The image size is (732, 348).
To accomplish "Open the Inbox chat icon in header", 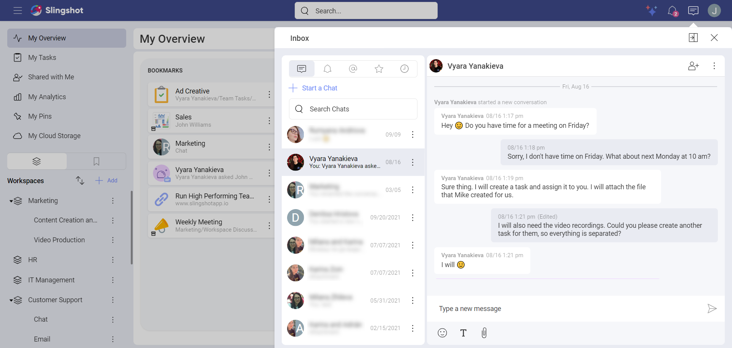I will pyautogui.click(x=693, y=11).
